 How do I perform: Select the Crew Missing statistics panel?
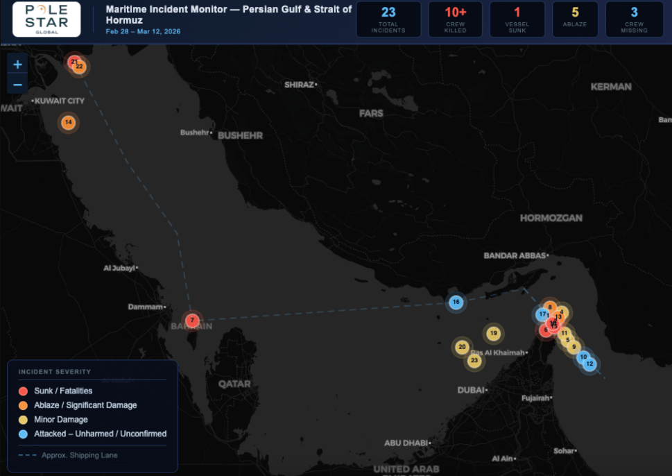(634, 19)
